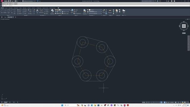Open the Drafting & Annotation workspace dropdown
Screen dimensions: 190x107
29,1
